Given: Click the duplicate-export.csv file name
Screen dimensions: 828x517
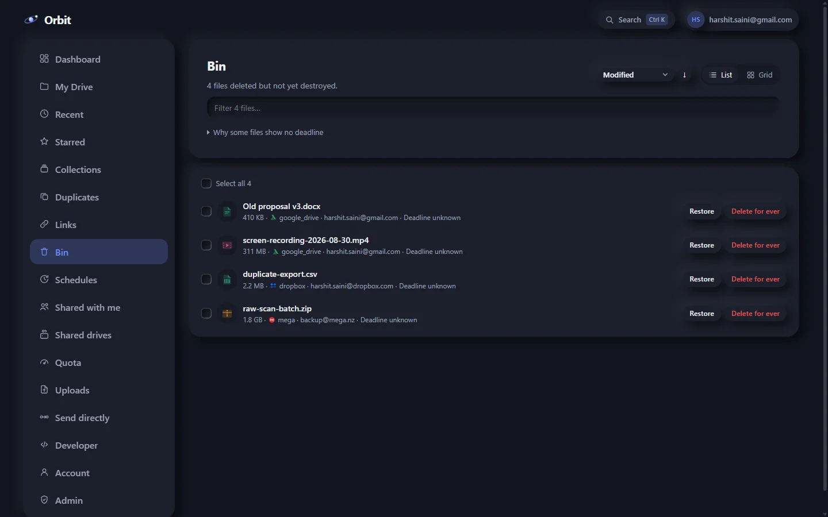Looking at the screenshot, I should [280, 274].
